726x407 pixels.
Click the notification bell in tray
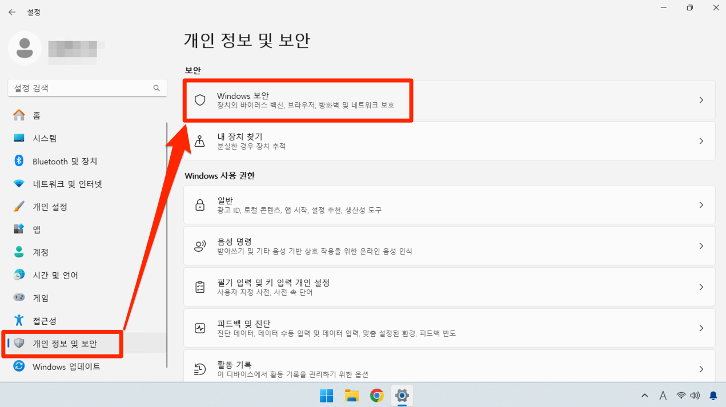713,395
